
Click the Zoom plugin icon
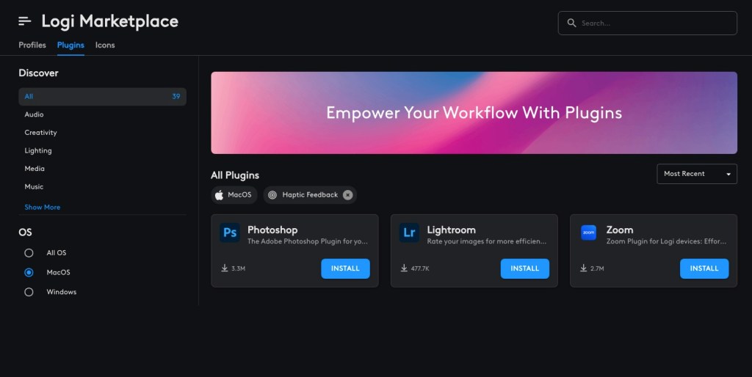coord(588,233)
